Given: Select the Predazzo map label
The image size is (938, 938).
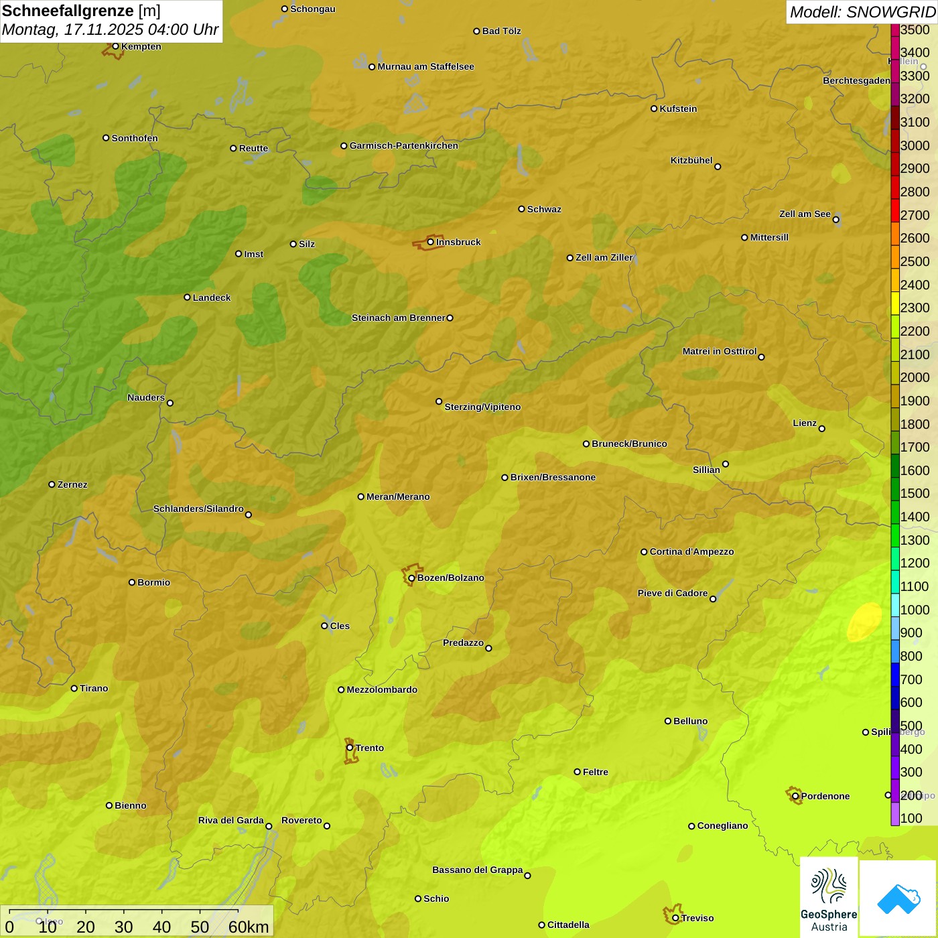Looking at the screenshot, I should (x=463, y=643).
